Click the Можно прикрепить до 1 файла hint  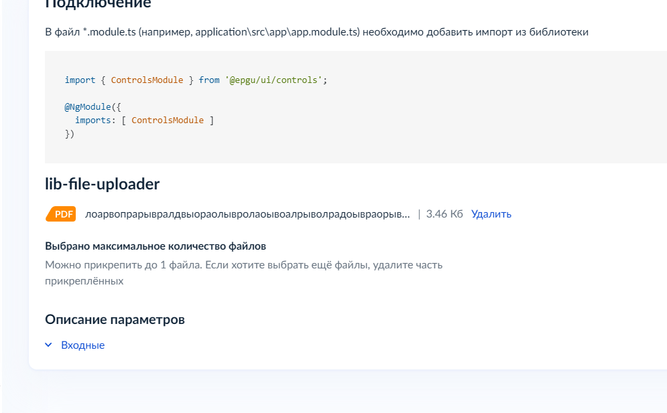[244, 273]
